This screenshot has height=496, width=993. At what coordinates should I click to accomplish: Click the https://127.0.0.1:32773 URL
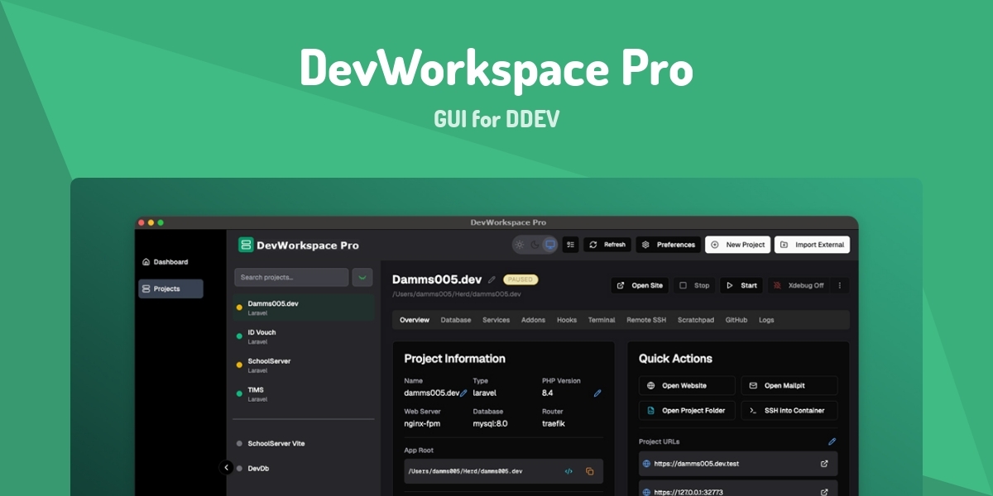688,492
